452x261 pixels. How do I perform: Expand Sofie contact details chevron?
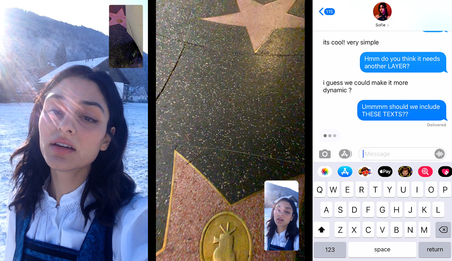388,25
